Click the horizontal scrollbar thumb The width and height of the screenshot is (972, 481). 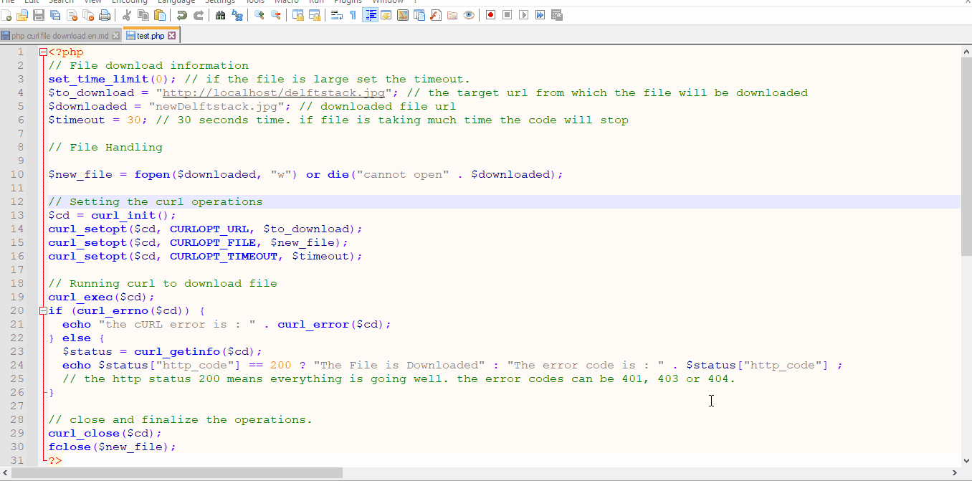177,473
